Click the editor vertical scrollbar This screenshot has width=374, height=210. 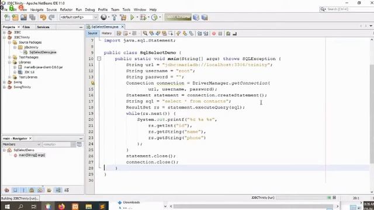click(x=372, y=114)
